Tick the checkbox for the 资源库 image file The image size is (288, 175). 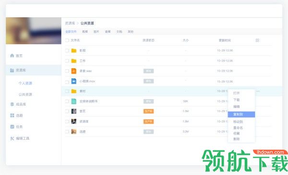tap(67, 122)
